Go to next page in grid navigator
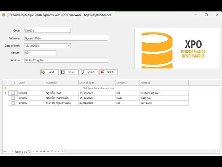 click(37, 151)
